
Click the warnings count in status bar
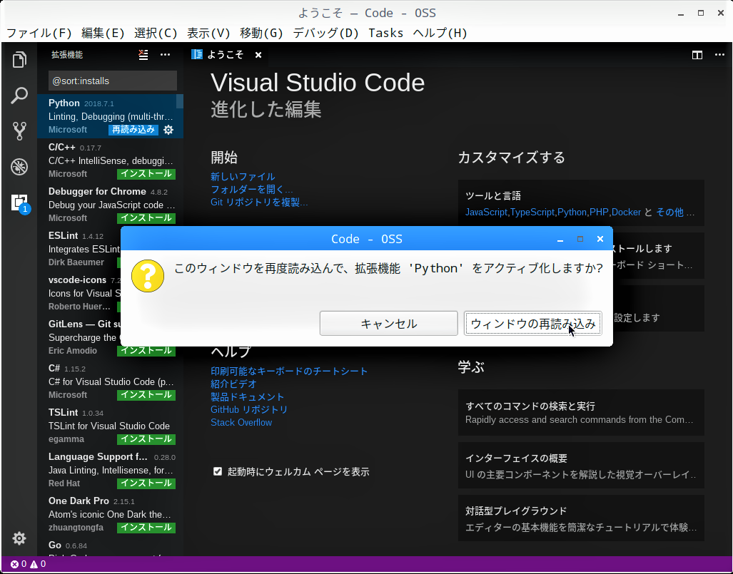39,564
